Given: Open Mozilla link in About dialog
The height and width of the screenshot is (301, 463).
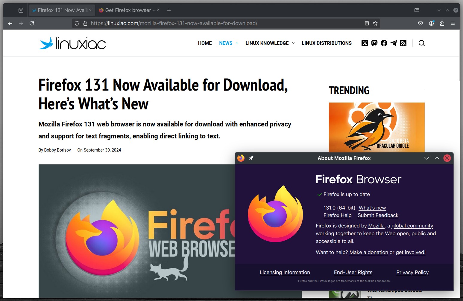Looking at the screenshot, I should pos(376,226).
